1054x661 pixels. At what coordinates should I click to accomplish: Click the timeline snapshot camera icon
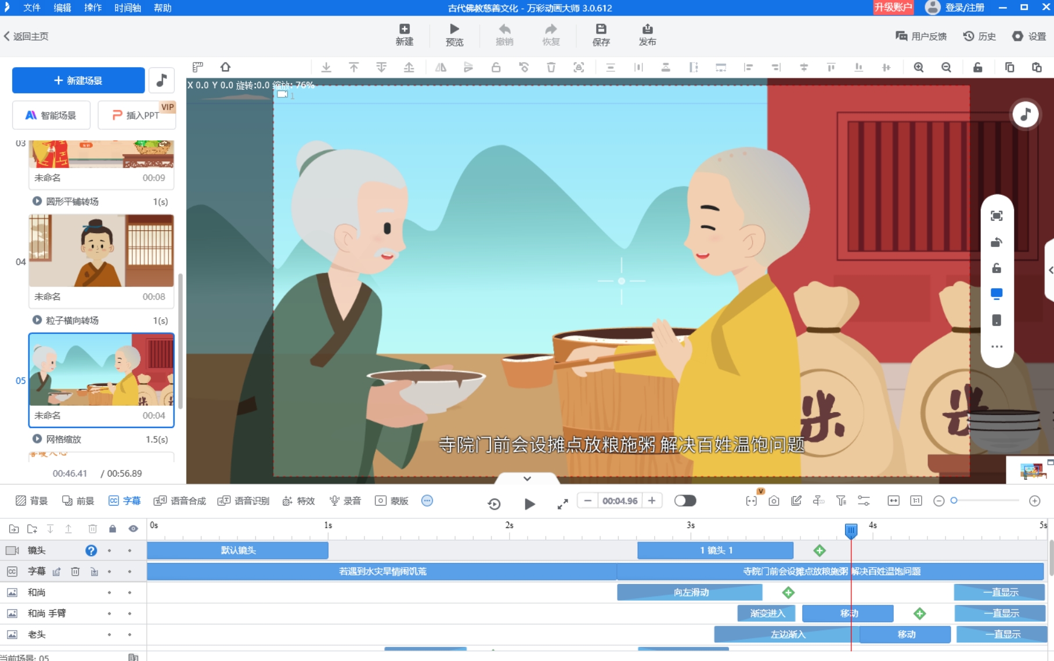pos(774,501)
